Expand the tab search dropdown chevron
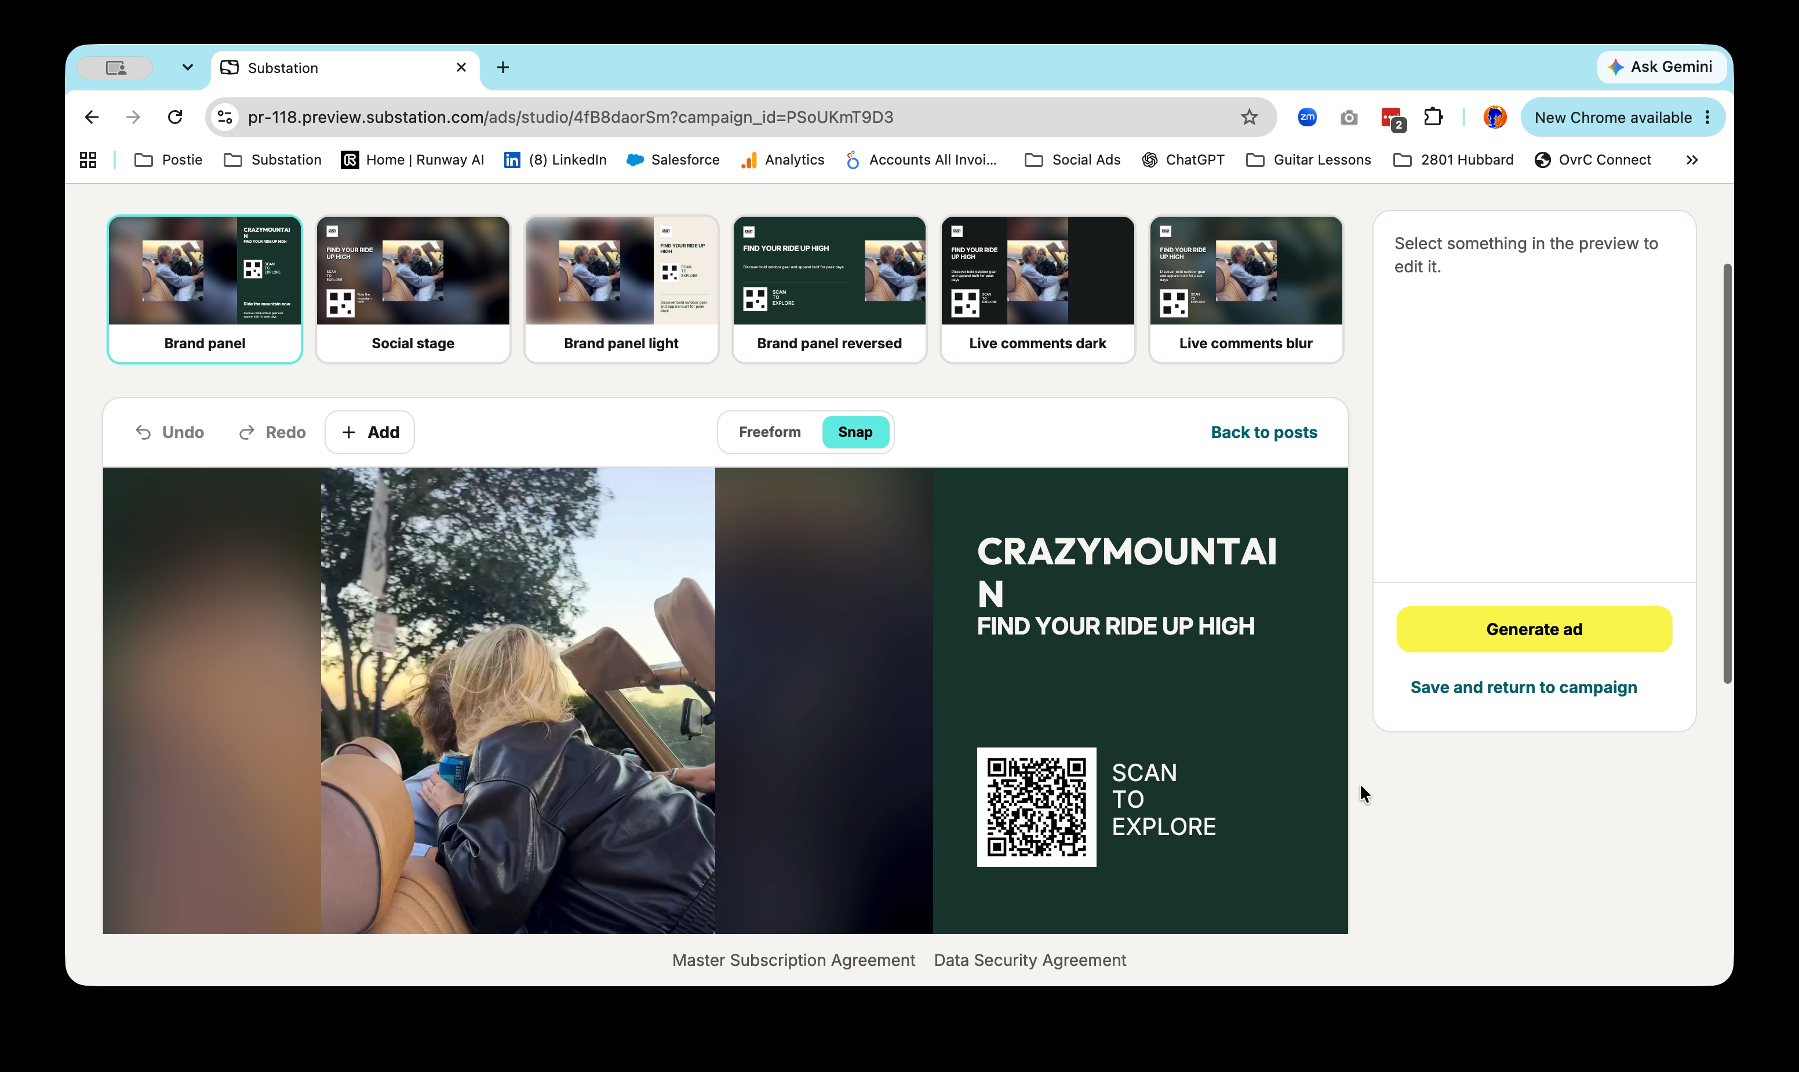The width and height of the screenshot is (1799, 1072). 187,67
